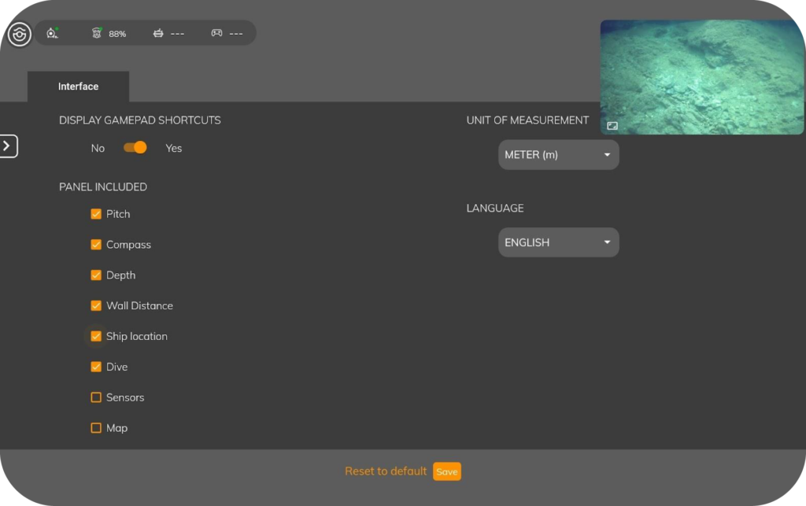Image resolution: width=806 pixels, height=506 pixels.
Task: Enable the Map panel checkbox
Action: (96, 427)
